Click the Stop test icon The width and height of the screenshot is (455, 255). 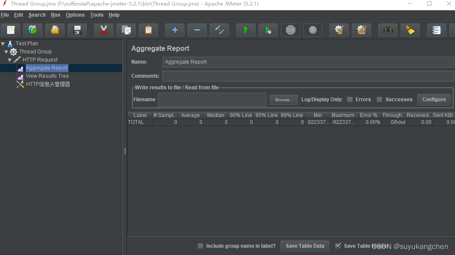click(x=291, y=30)
